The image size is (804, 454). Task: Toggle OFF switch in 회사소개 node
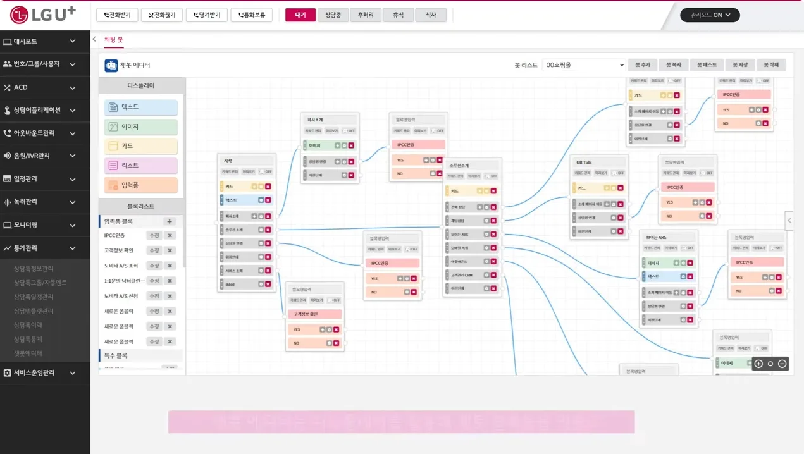pos(349,131)
